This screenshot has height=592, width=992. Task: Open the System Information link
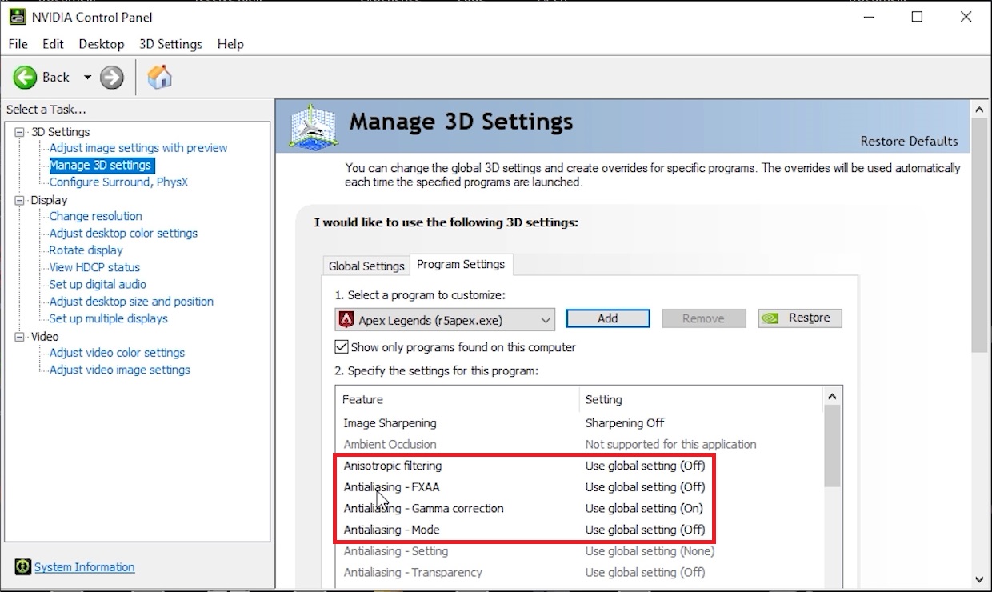(84, 567)
